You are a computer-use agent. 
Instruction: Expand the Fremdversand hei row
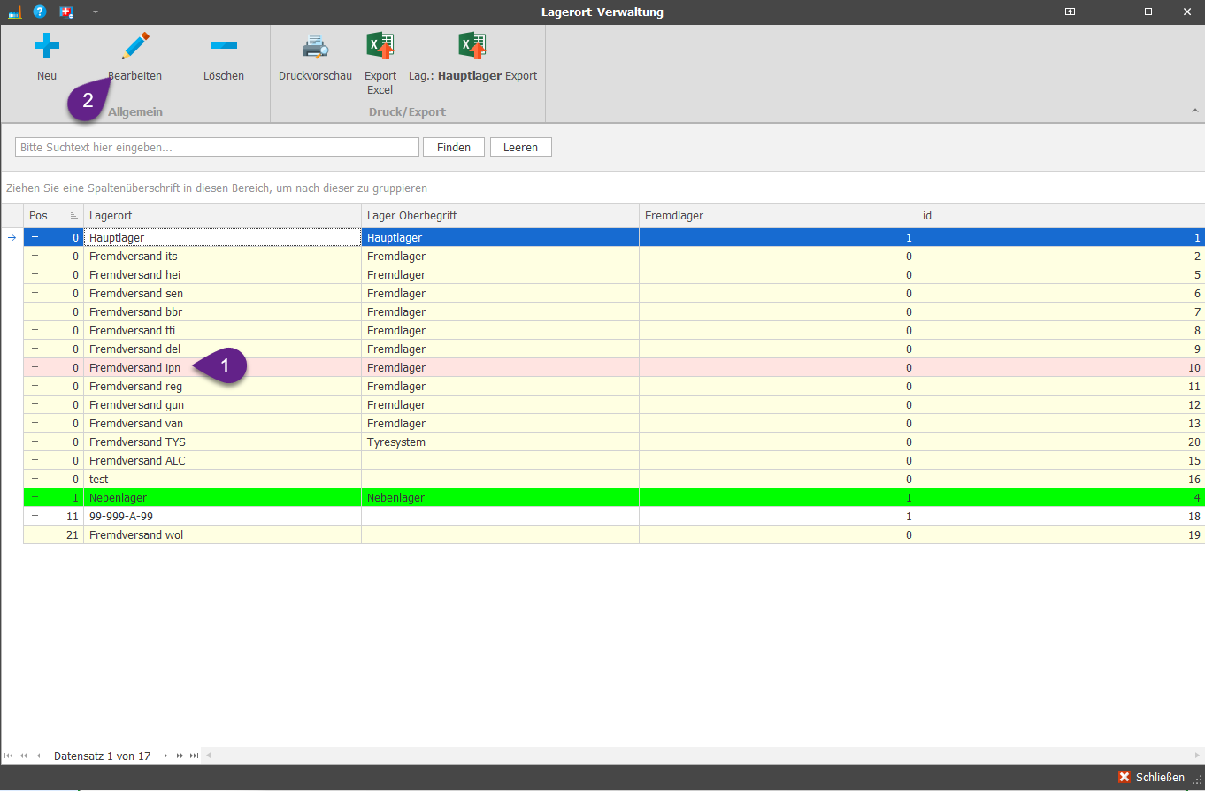(35, 274)
